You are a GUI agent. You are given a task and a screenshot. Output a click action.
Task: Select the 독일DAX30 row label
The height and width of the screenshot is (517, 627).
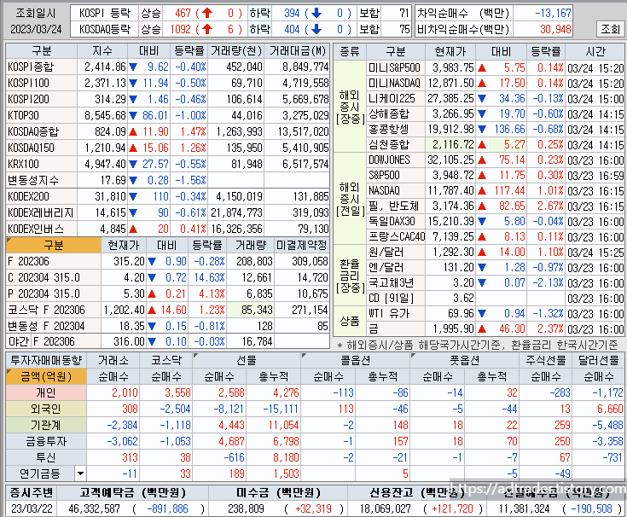395,222
